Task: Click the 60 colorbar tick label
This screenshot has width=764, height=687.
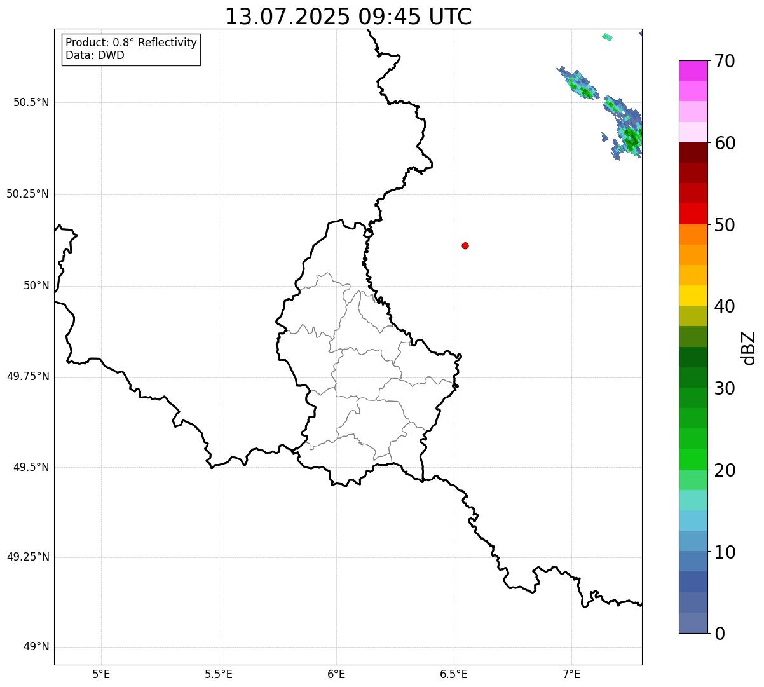Action: coord(724,143)
